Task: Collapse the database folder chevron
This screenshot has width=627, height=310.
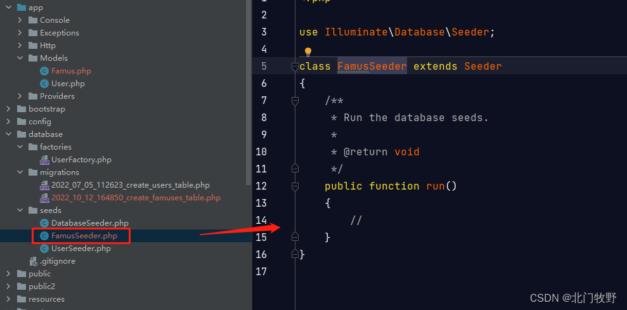Action: pyautogui.click(x=9, y=134)
